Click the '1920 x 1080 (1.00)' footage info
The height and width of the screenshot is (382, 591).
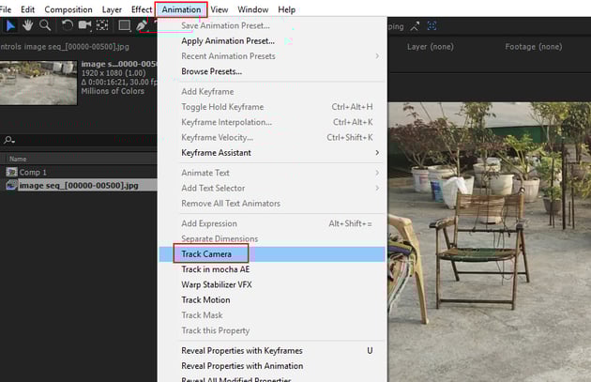tap(114, 73)
